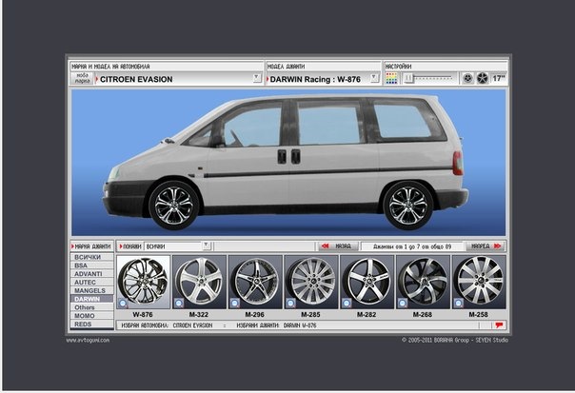Screen dimensions: 575x393
Task: Choose the M-322 wheel thumbnail
Action: pyautogui.click(x=199, y=282)
